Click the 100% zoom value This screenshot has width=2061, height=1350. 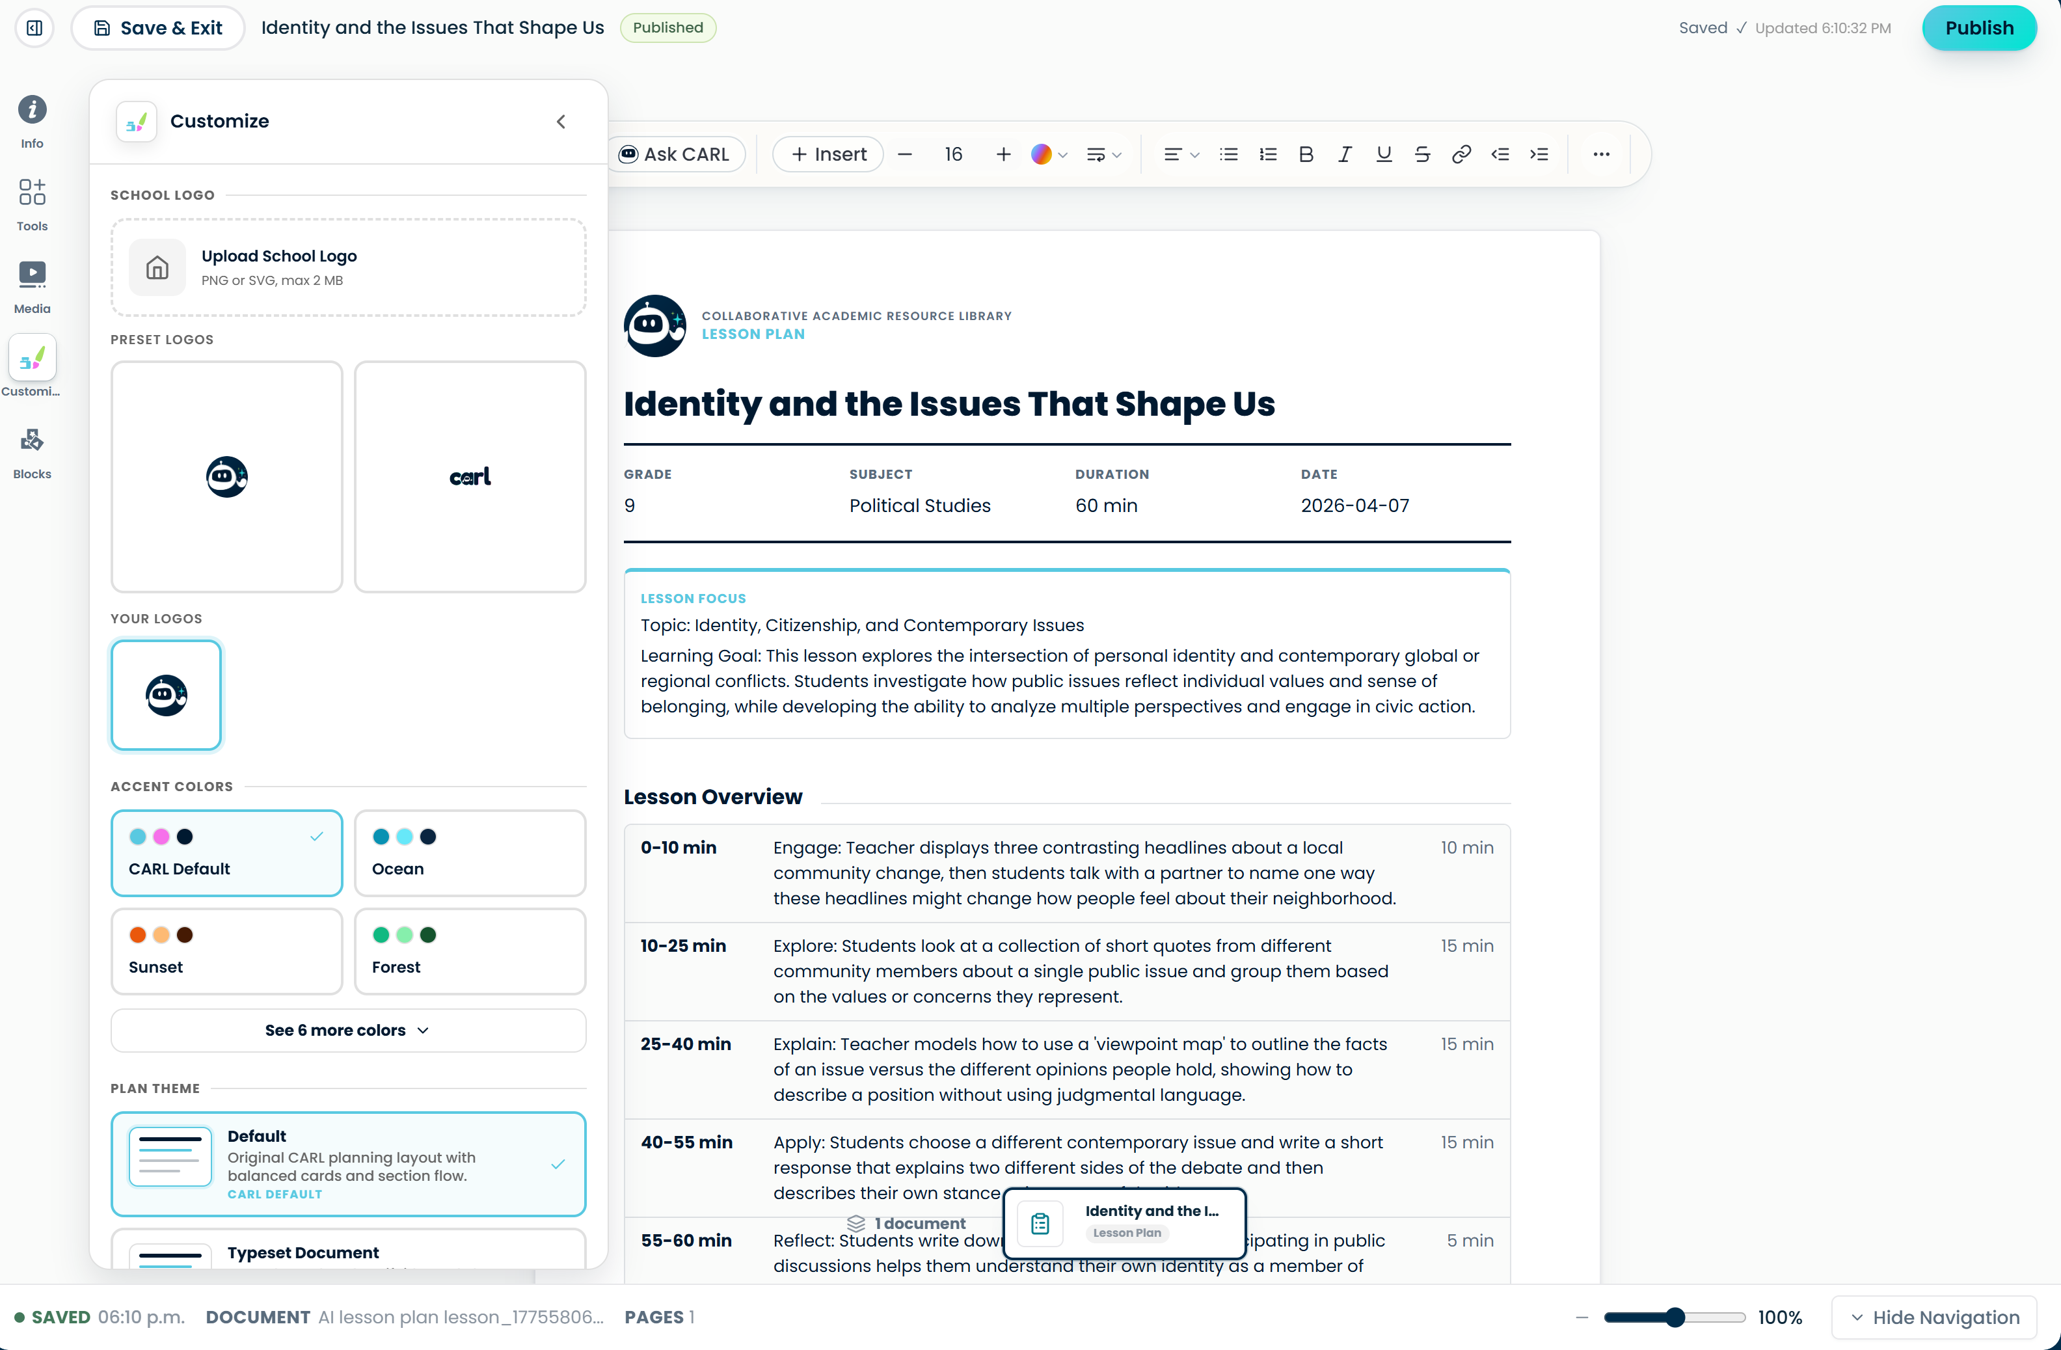tap(1779, 1317)
